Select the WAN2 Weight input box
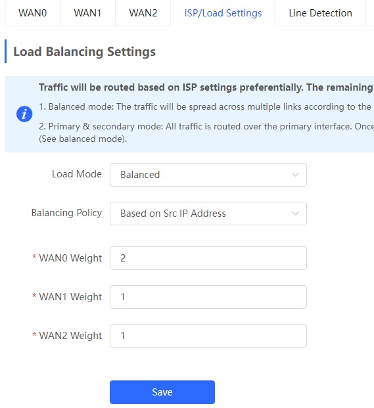Screen dimensions: 374x408 click(x=208, y=336)
